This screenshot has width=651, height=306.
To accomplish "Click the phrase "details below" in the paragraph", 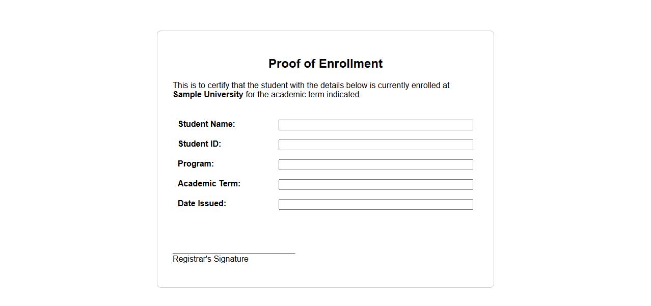I will coord(344,86).
